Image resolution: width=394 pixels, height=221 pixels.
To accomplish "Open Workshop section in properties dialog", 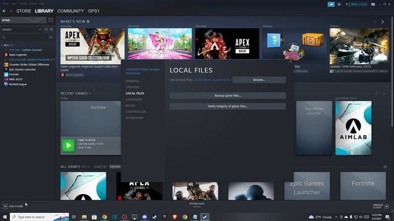I will (x=135, y=118).
